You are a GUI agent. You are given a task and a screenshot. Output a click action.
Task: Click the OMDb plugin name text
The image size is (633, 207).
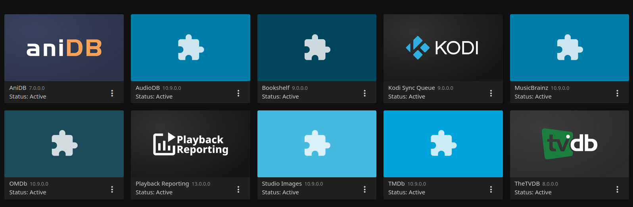pyautogui.click(x=18, y=184)
